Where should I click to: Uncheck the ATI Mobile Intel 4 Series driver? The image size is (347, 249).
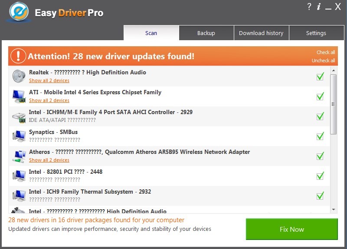[x=320, y=96]
